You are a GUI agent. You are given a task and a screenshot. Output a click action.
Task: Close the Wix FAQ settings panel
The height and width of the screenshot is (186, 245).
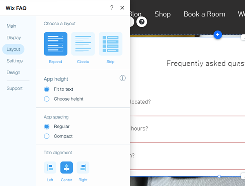pos(122,8)
